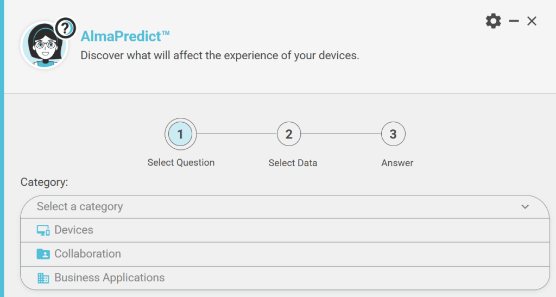Choose Devices from the category list
This screenshot has height=297, width=556.
[x=74, y=230]
